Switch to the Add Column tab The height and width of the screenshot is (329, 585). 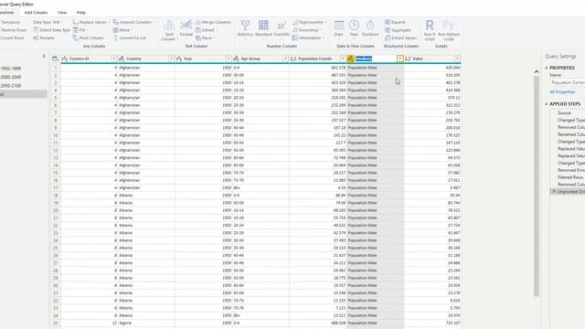tap(36, 12)
